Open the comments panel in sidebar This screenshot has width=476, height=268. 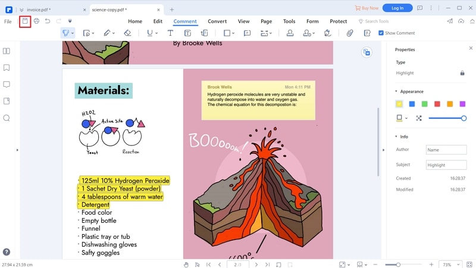pos(7,84)
